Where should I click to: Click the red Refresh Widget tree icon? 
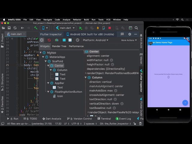pyautogui.click(x=49, y=40)
